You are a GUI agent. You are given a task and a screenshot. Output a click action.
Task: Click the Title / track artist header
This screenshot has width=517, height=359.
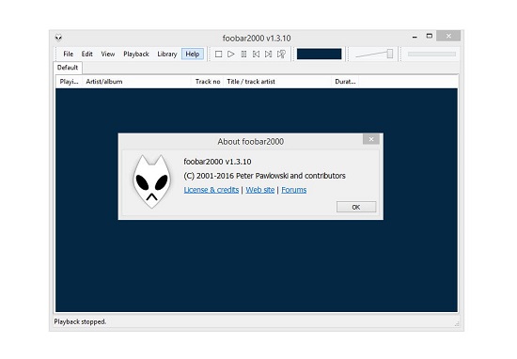click(277, 82)
